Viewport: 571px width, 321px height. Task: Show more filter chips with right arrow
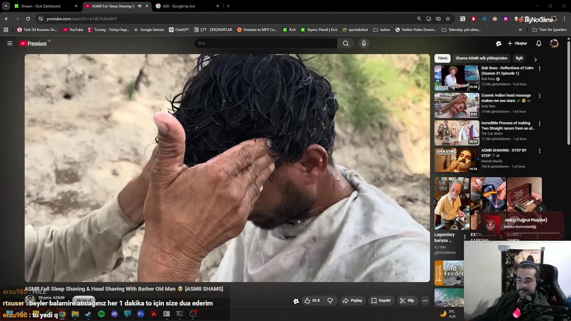coord(535,59)
